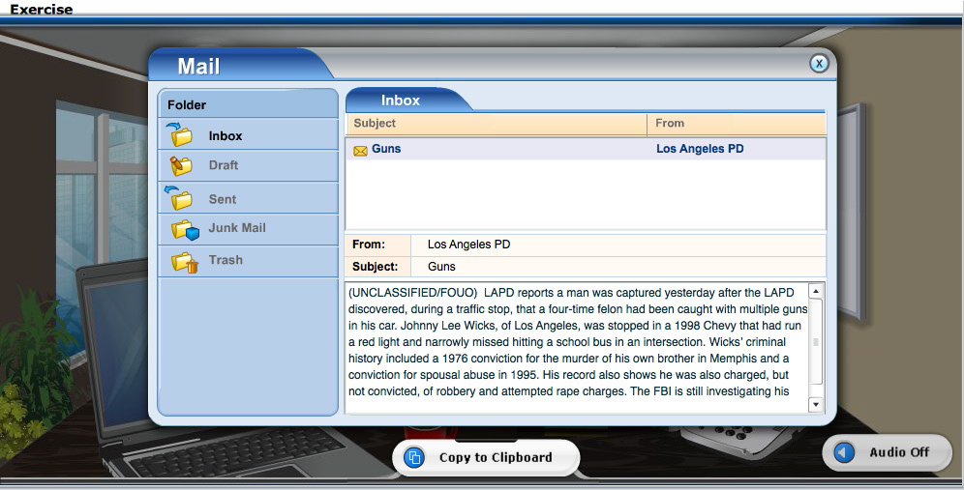Select the Draft folder label
The width and height of the screenshot is (964, 490).
tap(224, 165)
